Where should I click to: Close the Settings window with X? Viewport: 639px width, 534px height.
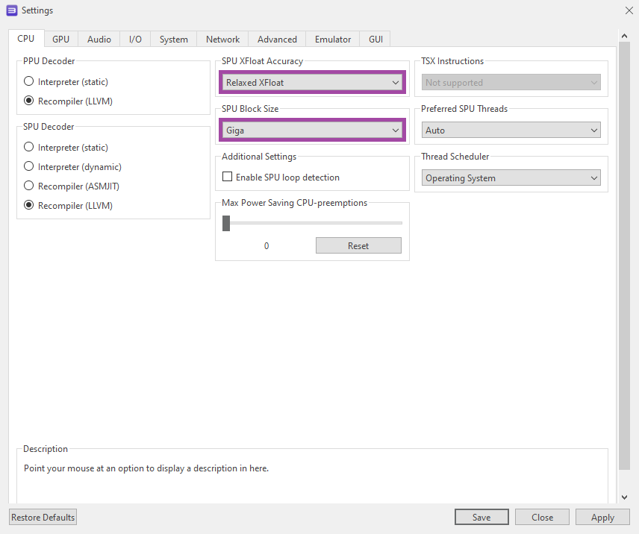[629, 10]
